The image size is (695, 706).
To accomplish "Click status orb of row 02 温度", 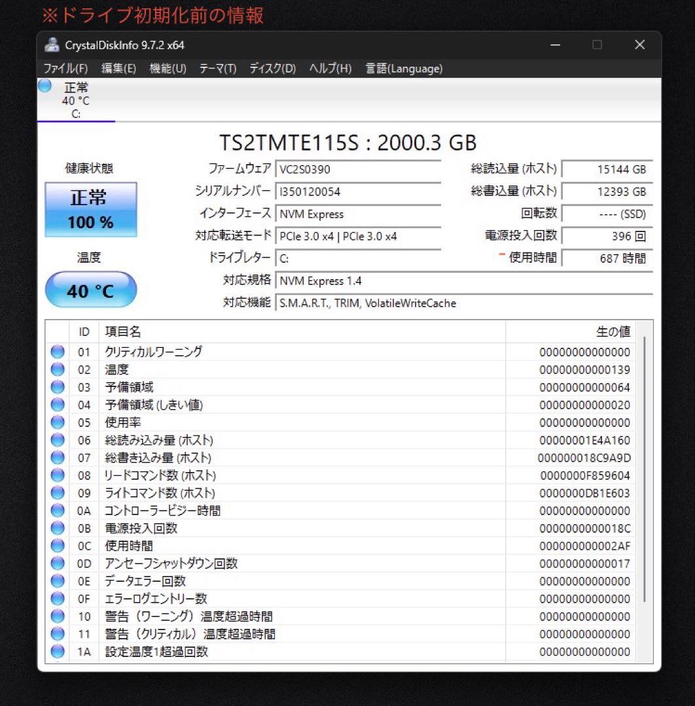I will pyautogui.click(x=58, y=369).
